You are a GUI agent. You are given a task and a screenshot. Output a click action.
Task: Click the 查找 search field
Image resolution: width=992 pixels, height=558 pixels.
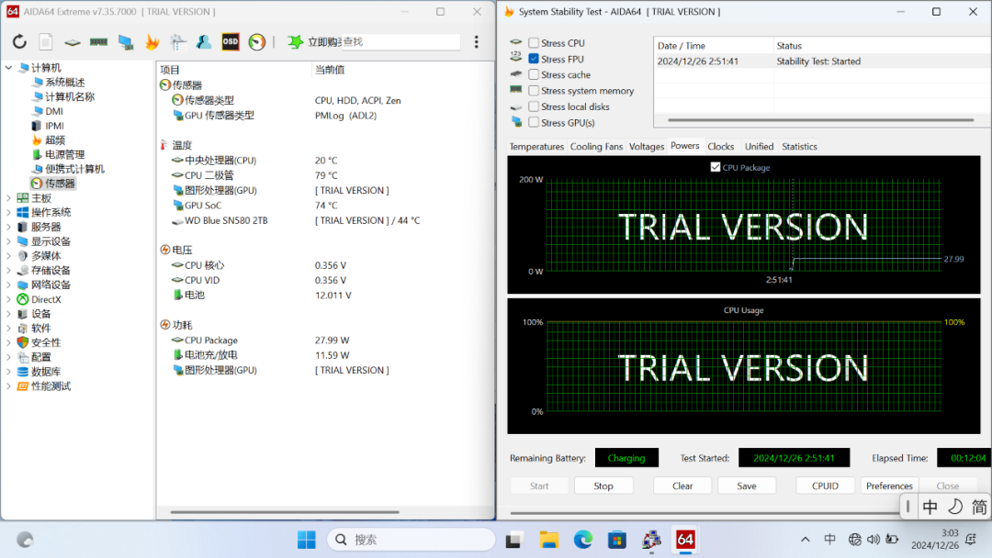(400, 42)
